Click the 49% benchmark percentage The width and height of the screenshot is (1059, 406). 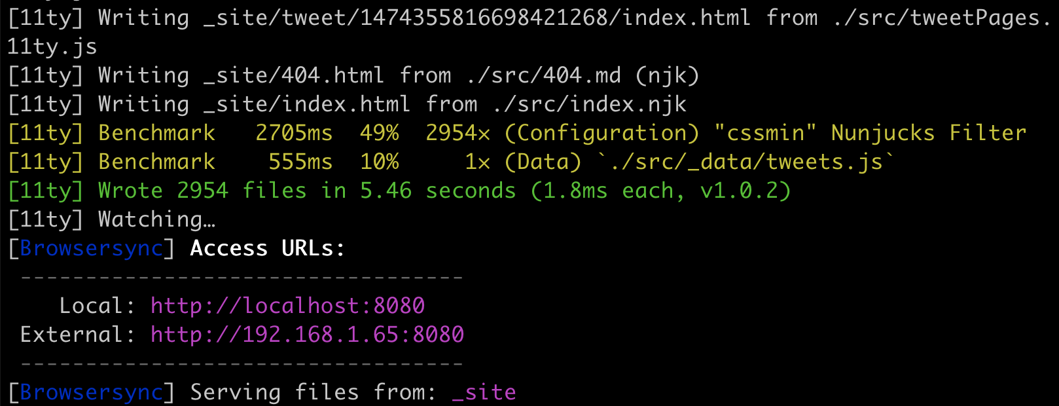379,133
